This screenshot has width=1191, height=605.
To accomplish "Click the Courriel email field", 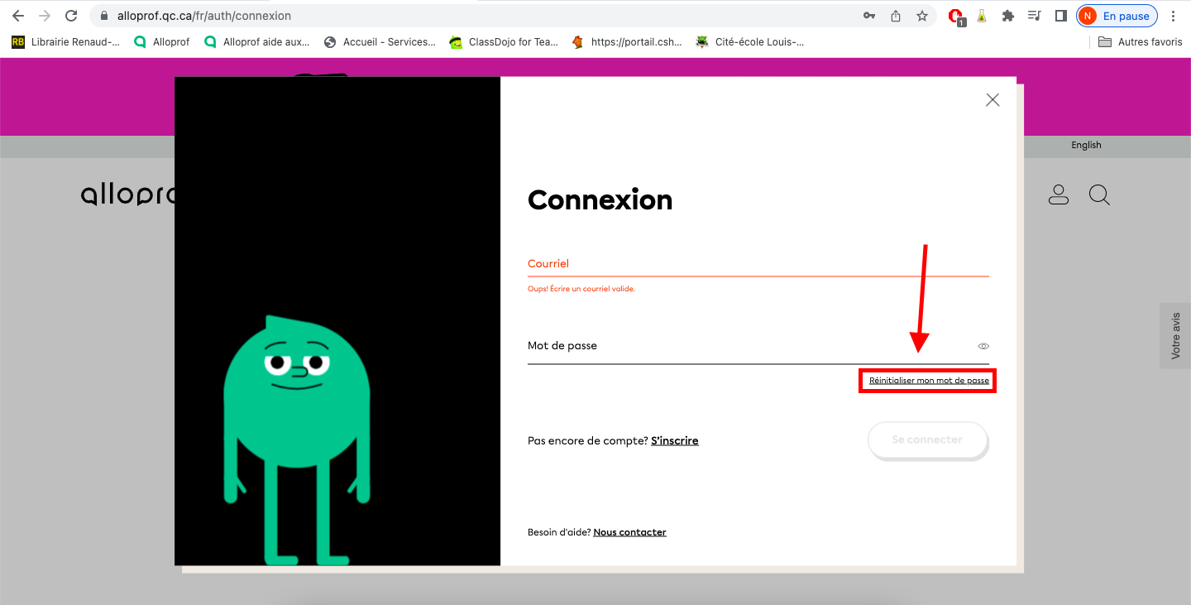I will point(758,264).
